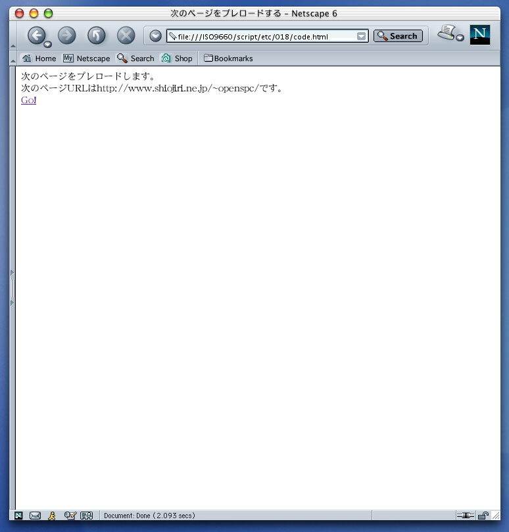The width and height of the screenshot is (509, 532).
Task: Follow the Go! link
Action: pos(28,100)
